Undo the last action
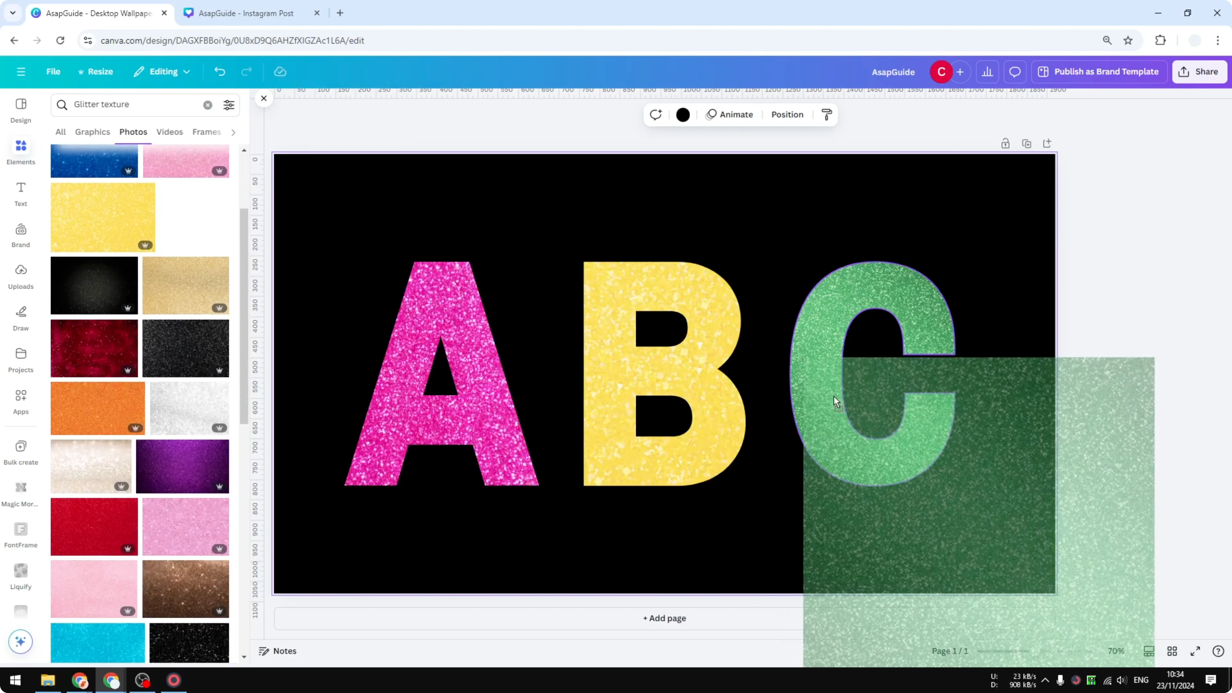This screenshot has height=693, width=1232. 220,71
